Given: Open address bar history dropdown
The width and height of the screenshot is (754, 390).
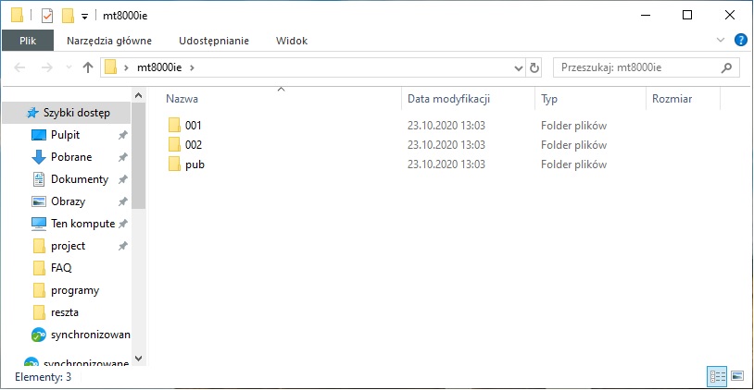Looking at the screenshot, I should point(519,68).
